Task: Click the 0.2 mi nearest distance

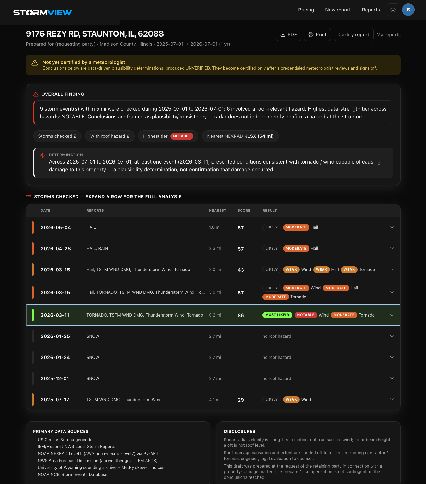Action: [x=215, y=315]
